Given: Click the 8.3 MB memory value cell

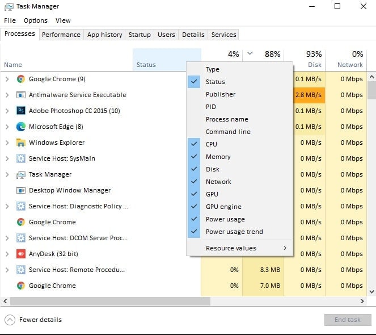Looking at the screenshot, I should 263,270.
